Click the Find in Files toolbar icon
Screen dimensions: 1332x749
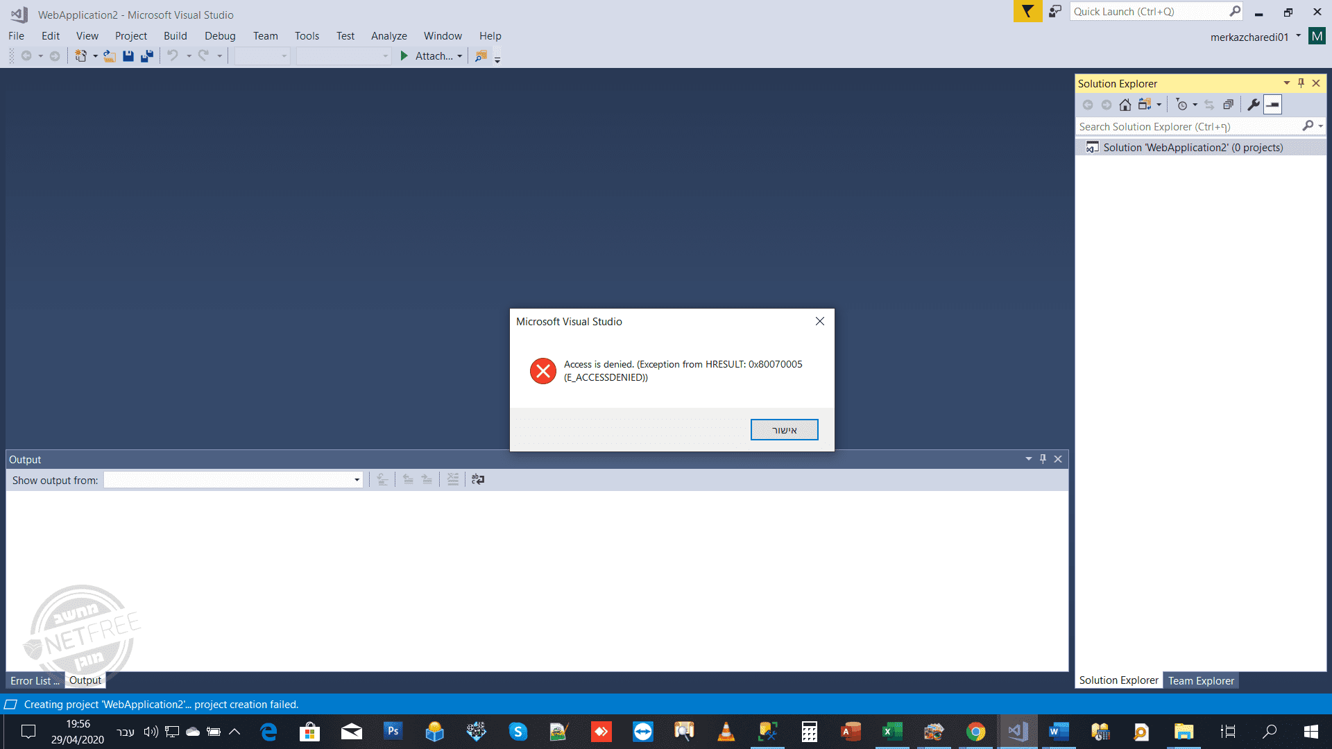(x=481, y=56)
